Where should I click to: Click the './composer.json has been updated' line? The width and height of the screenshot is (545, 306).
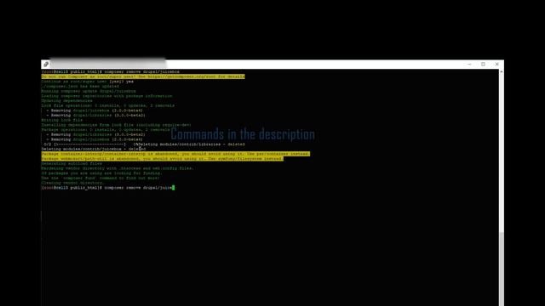click(x=80, y=86)
